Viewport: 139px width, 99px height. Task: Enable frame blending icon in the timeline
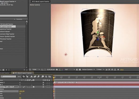(35, 76)
